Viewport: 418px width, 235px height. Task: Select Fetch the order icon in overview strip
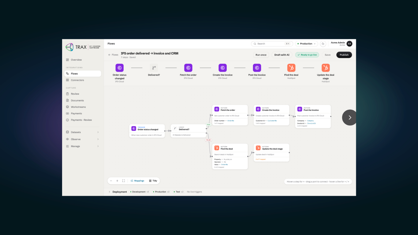[188, 68]
